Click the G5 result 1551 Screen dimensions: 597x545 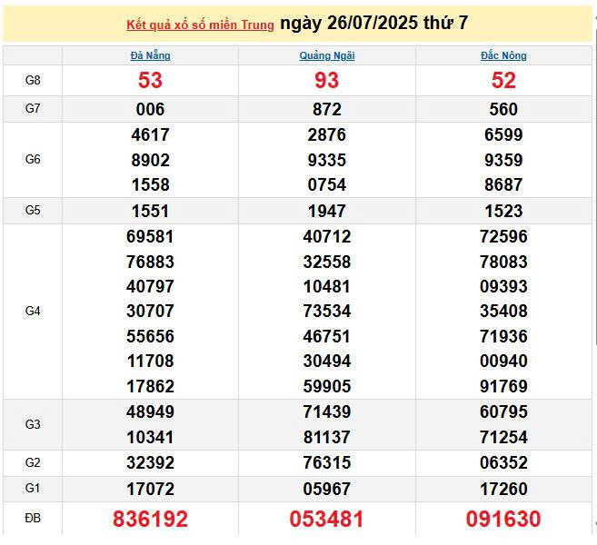(151, 211)
